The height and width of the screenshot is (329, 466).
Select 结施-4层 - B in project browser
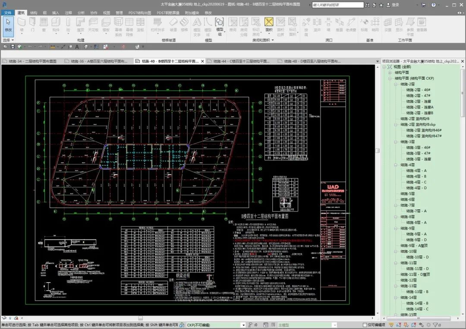(x=416, y=177)
